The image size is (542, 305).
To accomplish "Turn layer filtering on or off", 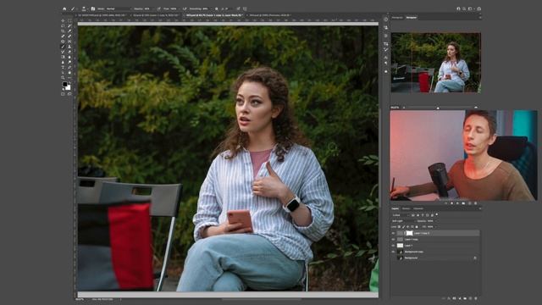I will [437, 214].
